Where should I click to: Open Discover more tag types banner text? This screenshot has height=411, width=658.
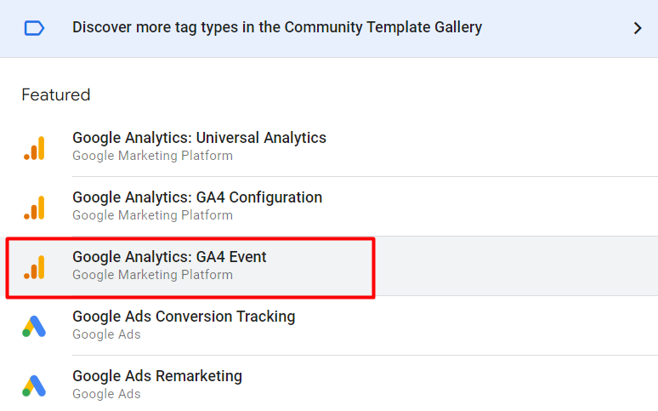277,27
